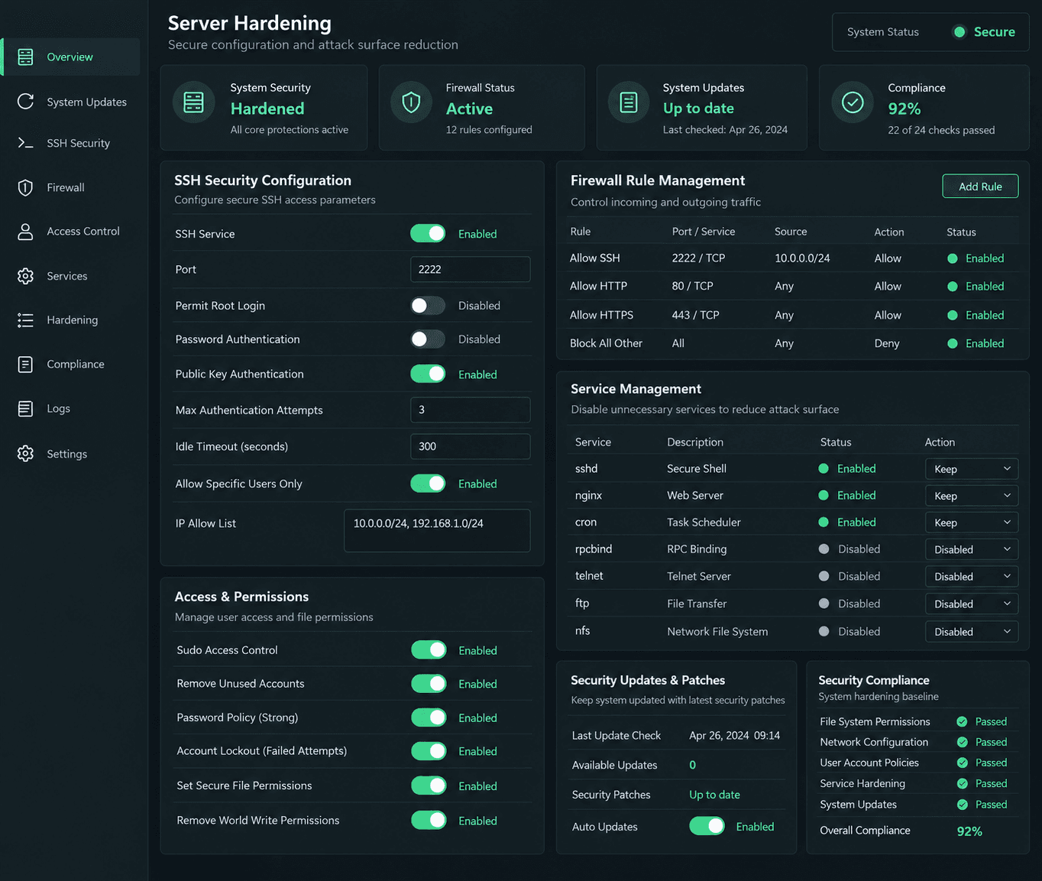Click the SSH Port input field
The image size is (1042, 881).
tap(471, 269)
